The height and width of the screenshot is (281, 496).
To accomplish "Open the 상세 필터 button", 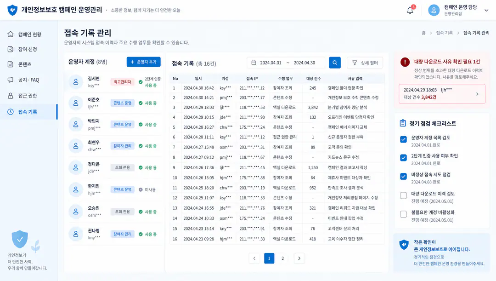I will tap(365, 63).
